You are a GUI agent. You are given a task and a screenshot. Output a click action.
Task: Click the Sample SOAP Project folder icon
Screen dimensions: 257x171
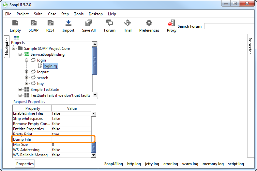pyautogui.click(x=20, y=48)
